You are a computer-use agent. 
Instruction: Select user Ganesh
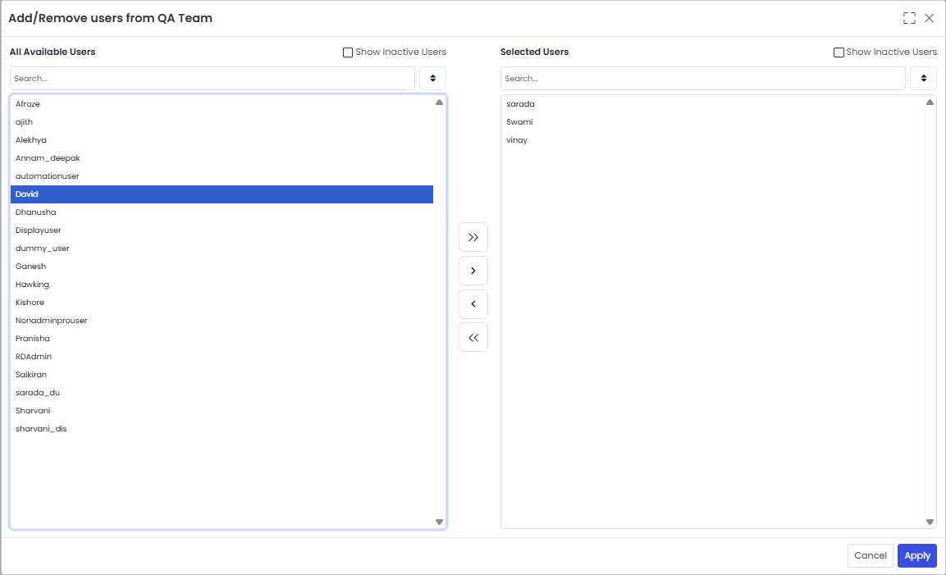click(x=222, y=267)
